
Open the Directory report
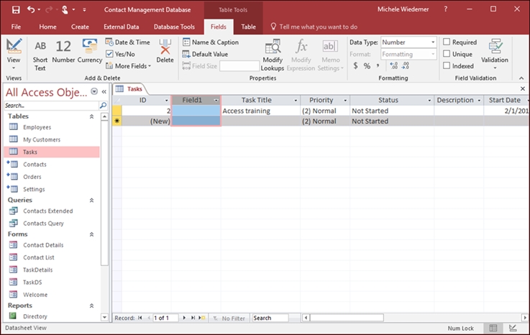point(35,316)
